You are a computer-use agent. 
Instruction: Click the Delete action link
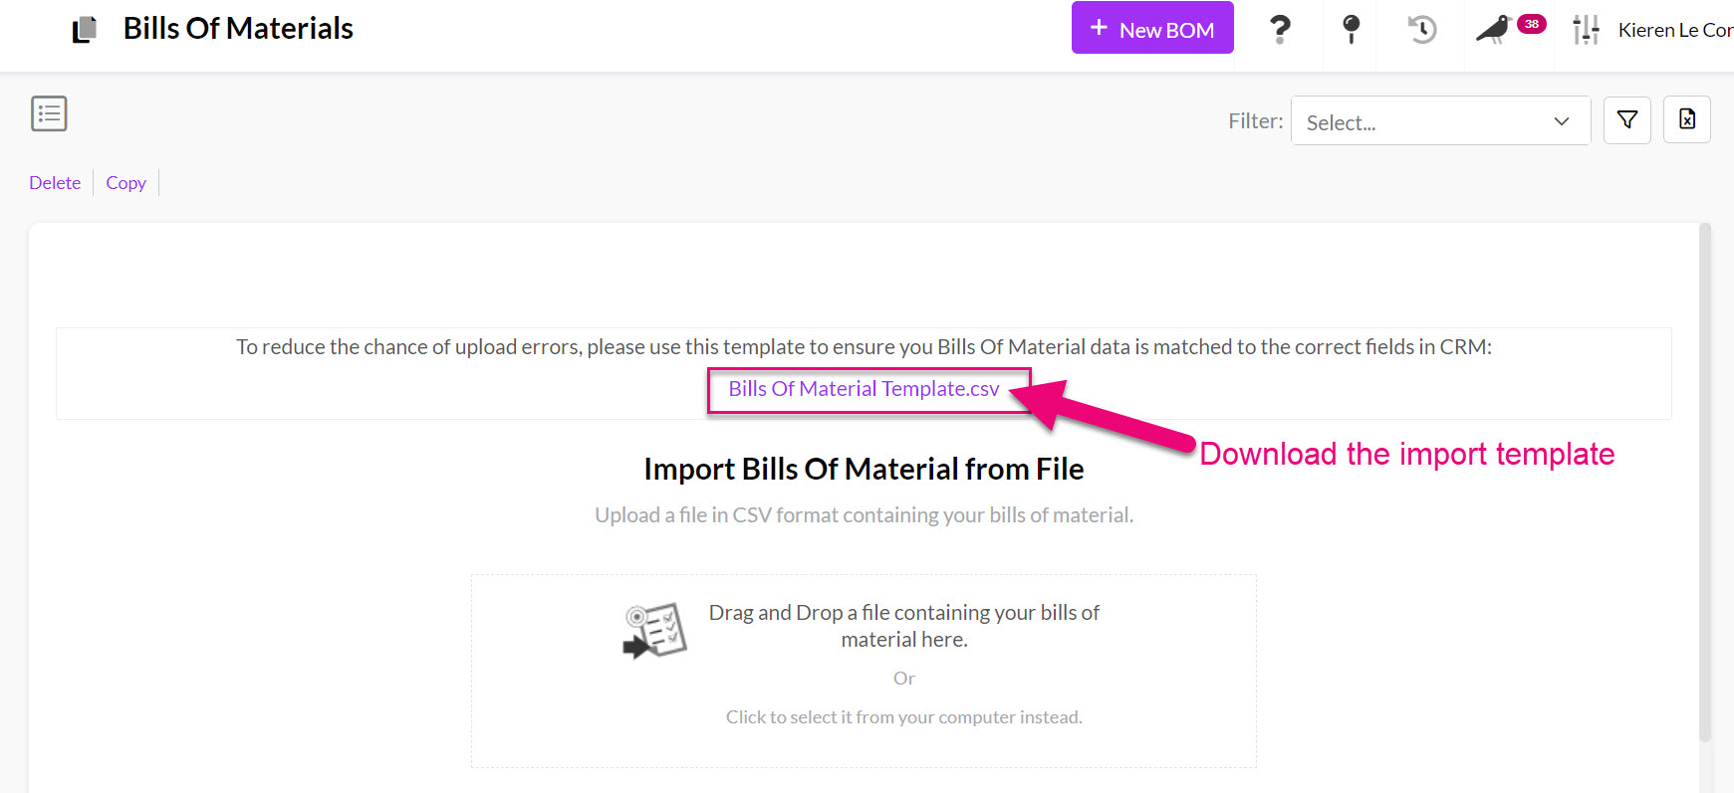[x=55, y=182]
